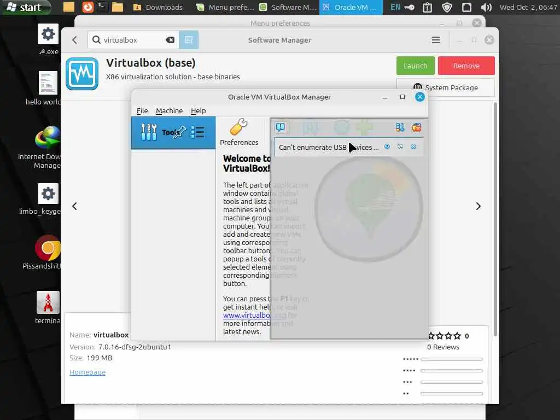Select the Oracle VM taskbar entry

click(351, 7)
